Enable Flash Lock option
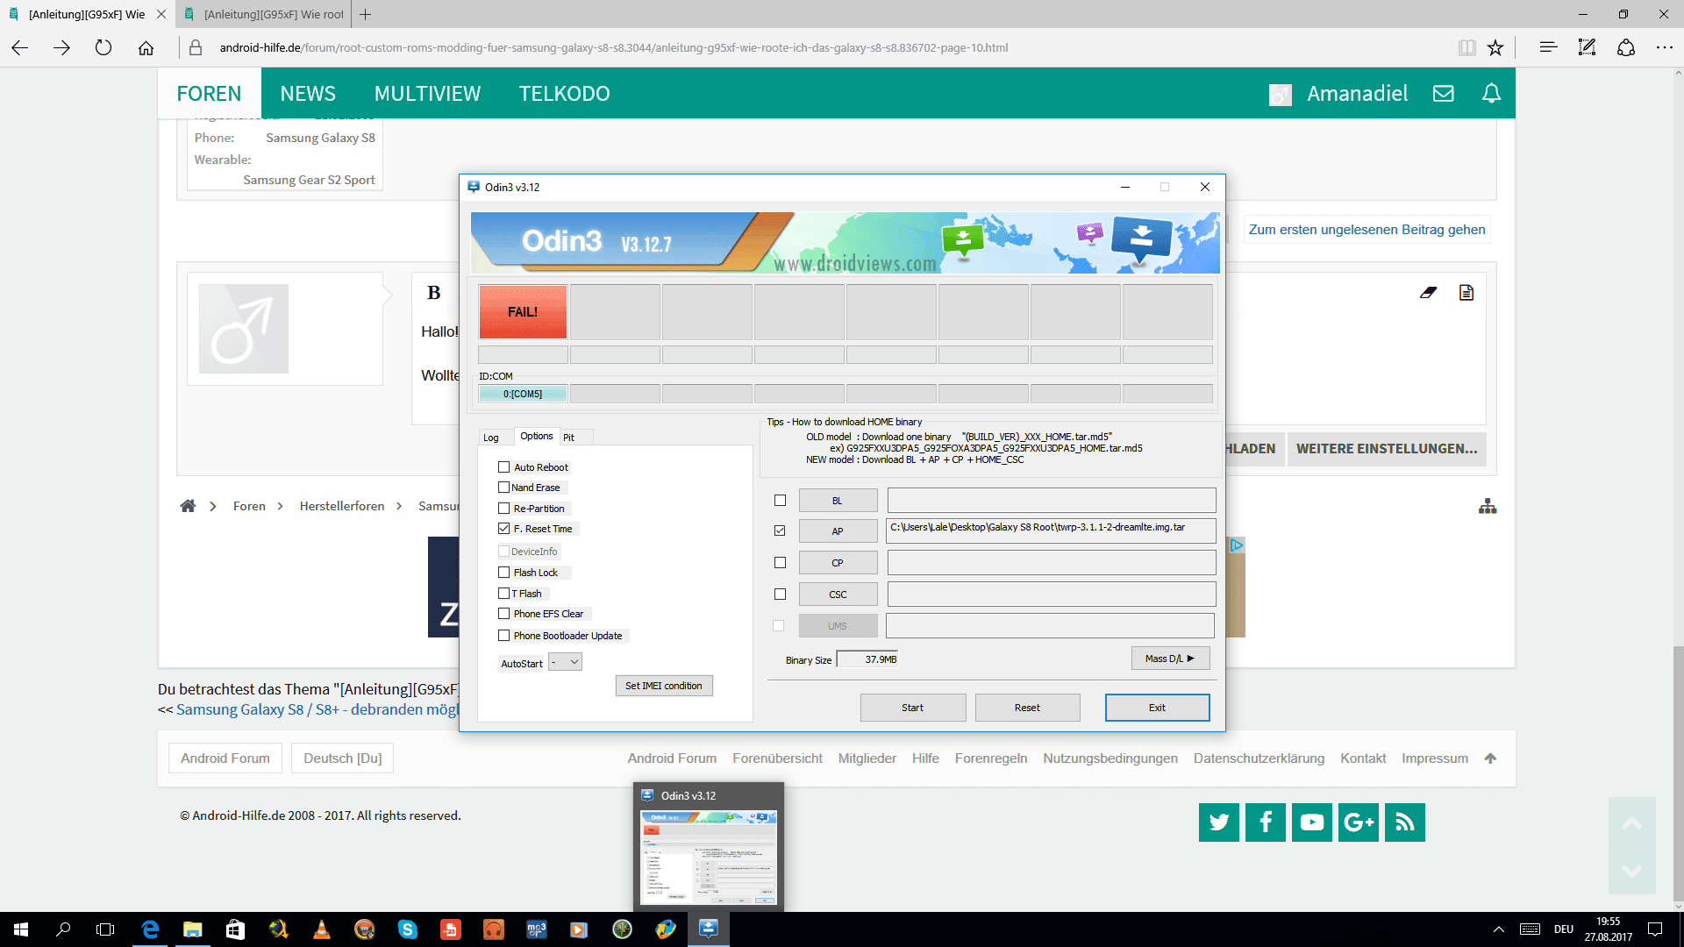 click(503, 573)
